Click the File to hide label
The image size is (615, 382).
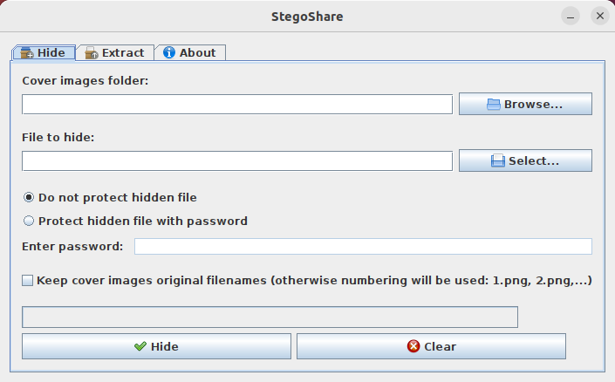click(58, 137)
